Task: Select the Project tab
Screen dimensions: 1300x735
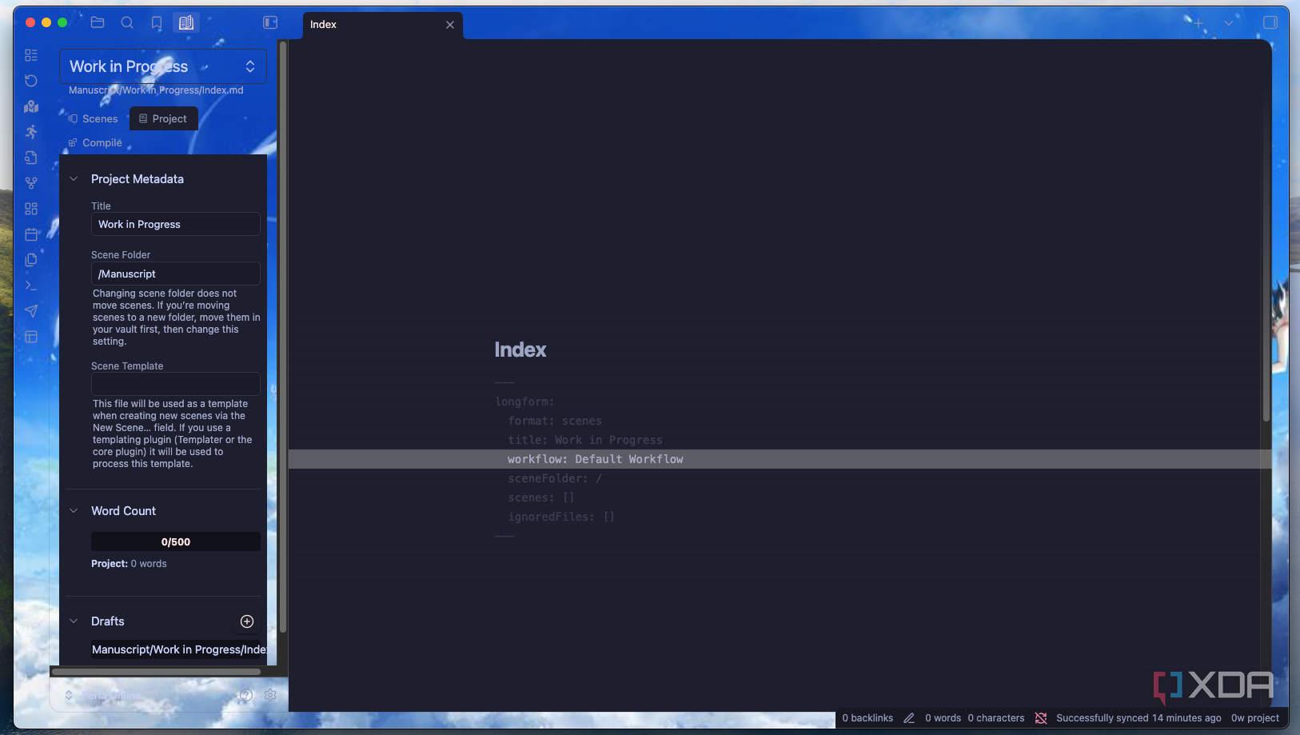Action: 163,119
